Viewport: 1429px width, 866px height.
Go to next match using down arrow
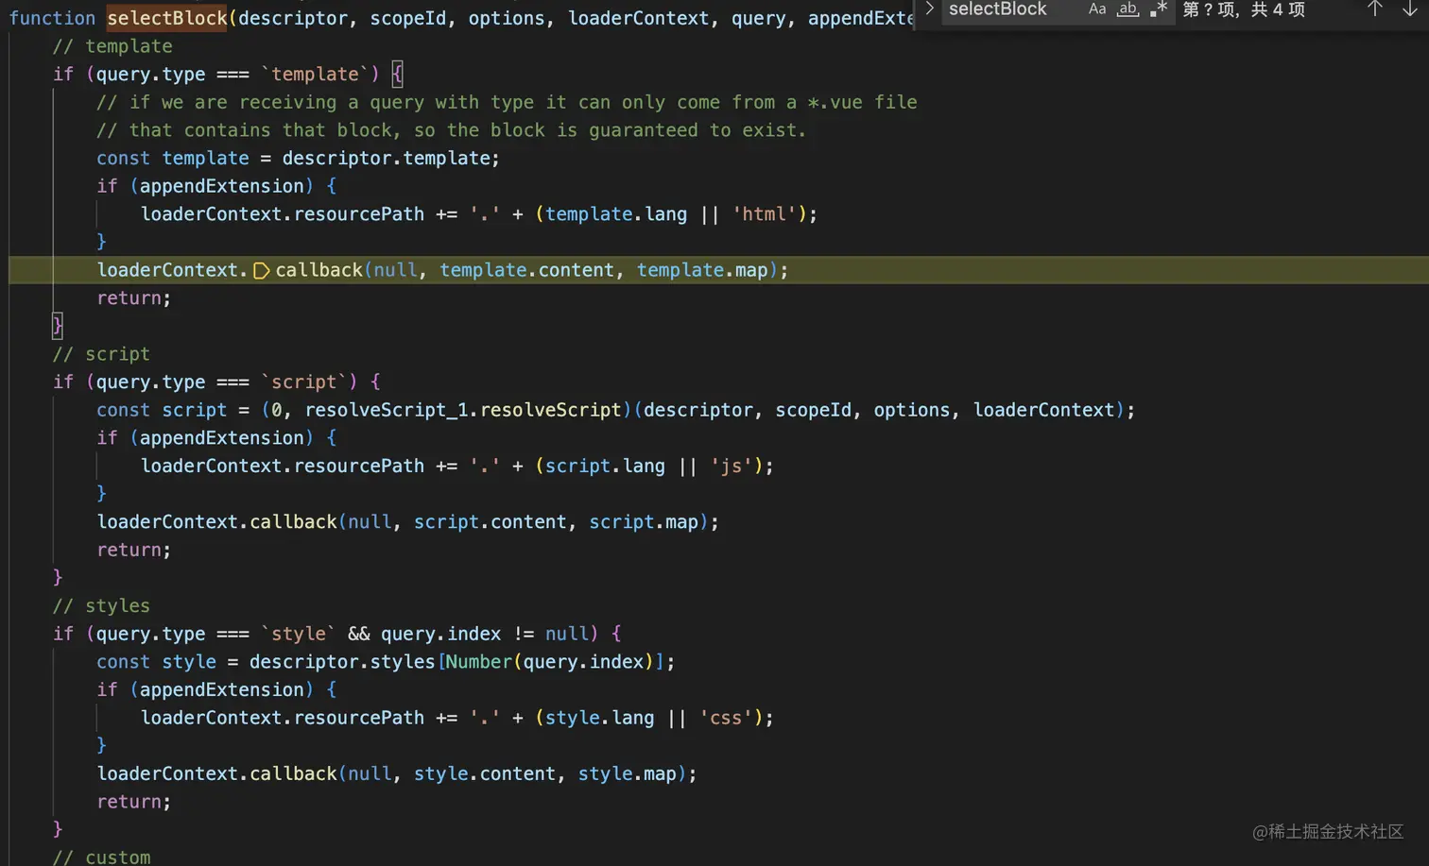1409,9
